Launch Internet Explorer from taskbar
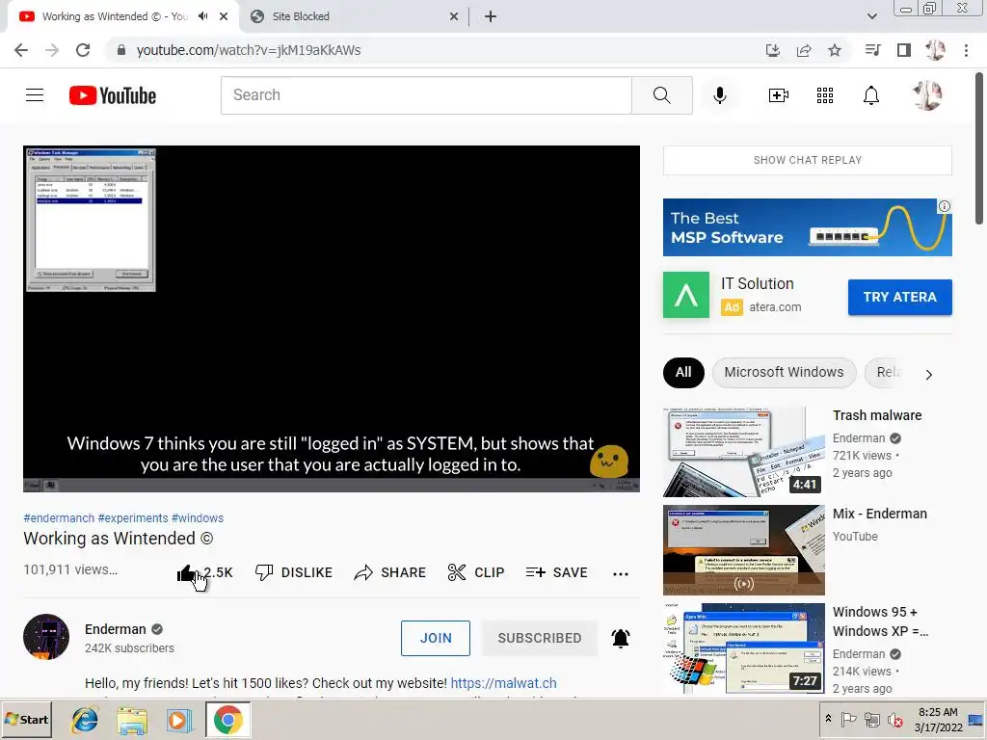Image resolution: width=987 pixels, height=740 pixels. 85,720
